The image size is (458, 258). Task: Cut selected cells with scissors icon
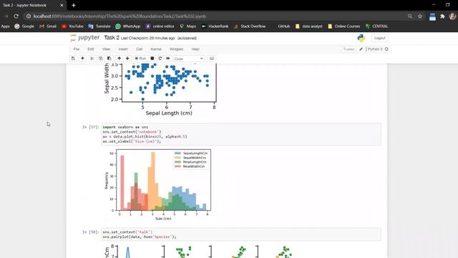[92, 59]
